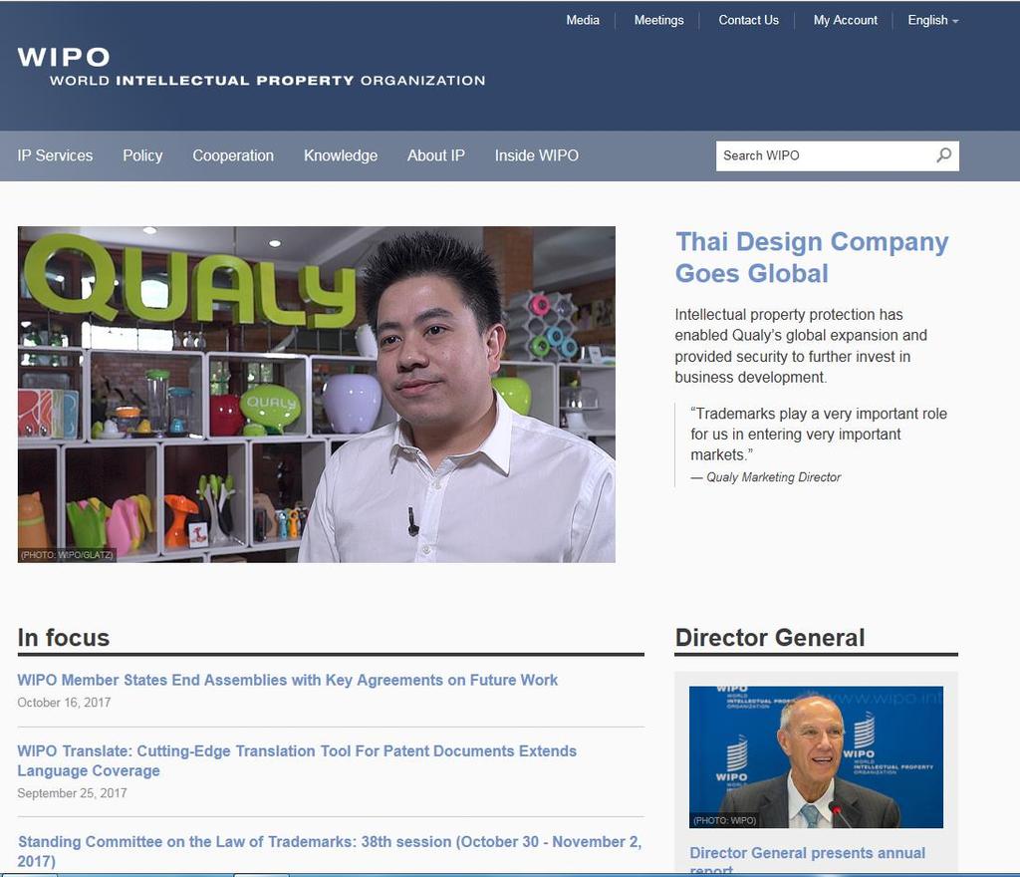Viewport: 1020px width, 877px height.
Task: Open the Policy menu
Action: coord(142,155)
